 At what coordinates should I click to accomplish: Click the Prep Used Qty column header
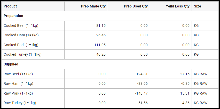[136, 6]
